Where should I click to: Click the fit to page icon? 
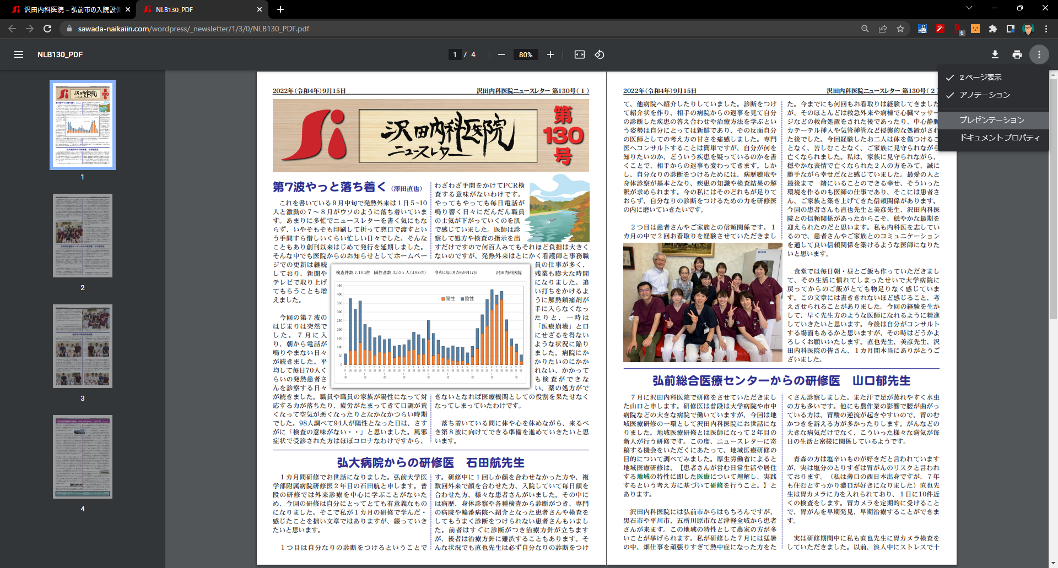pyautogui.click(x=580, y=54)
